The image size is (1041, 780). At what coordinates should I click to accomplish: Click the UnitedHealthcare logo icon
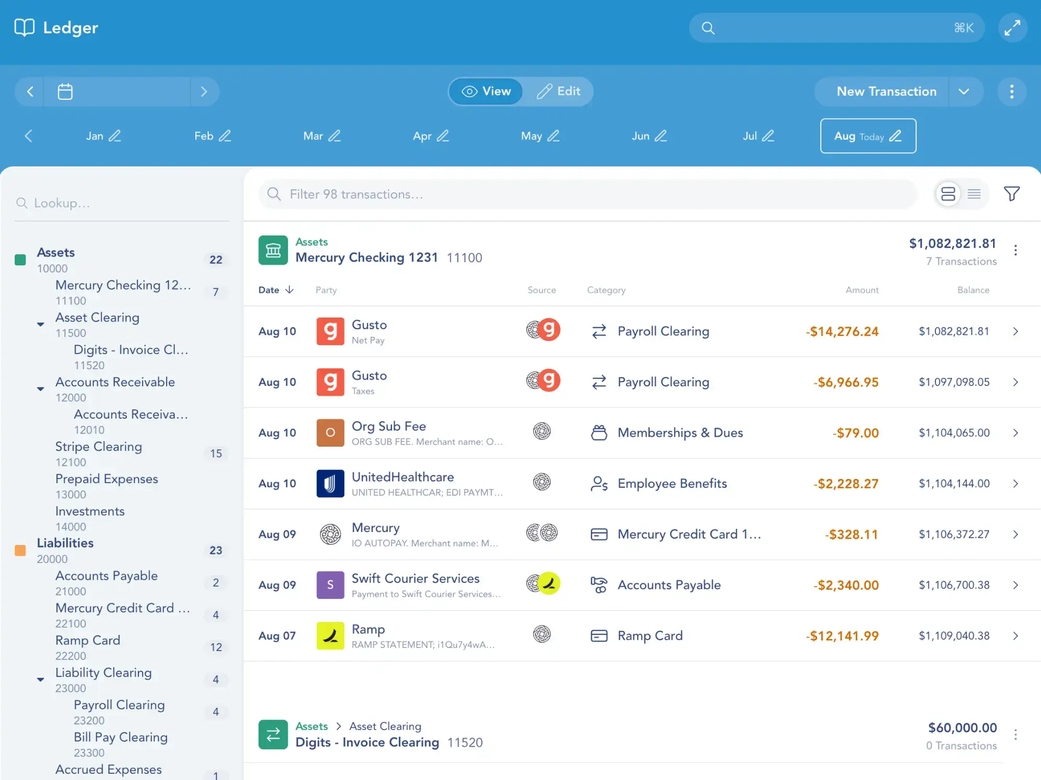click(330, 483)
